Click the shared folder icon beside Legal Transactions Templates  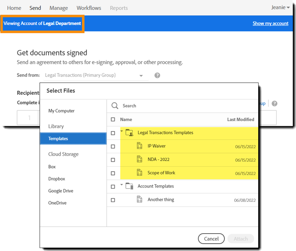point(129,133)
